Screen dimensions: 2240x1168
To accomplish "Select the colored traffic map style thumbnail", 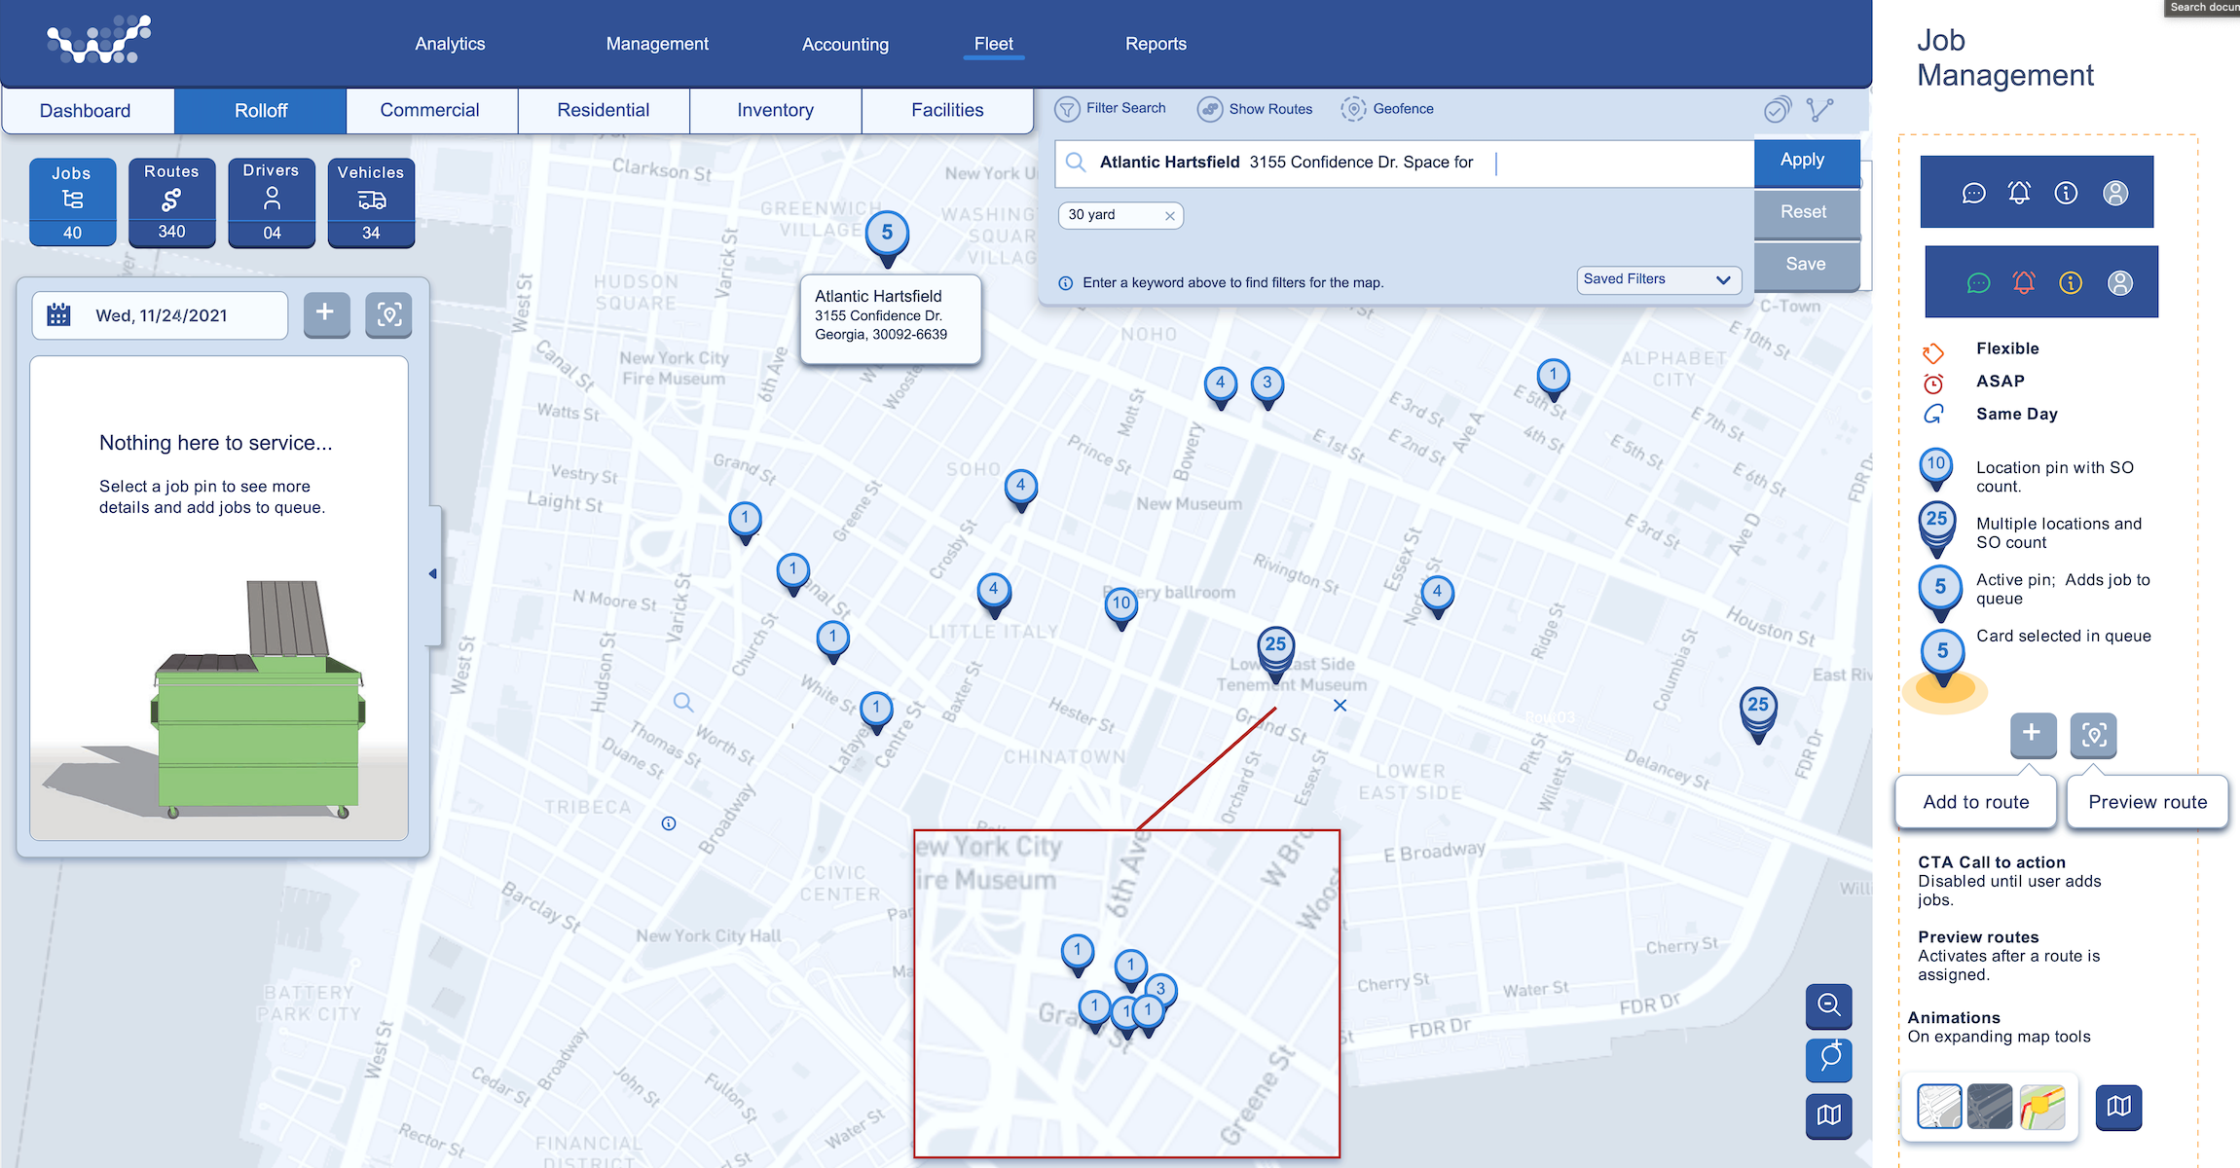I will (2041, 1107).
